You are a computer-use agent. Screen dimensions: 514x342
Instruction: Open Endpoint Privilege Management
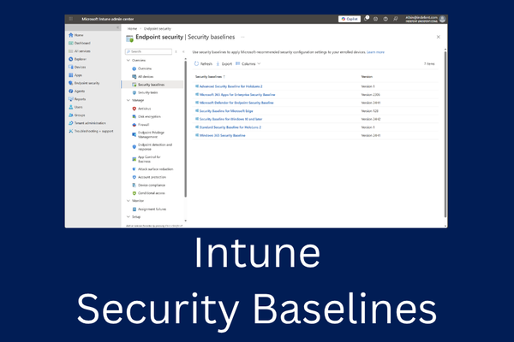[x=148, y=134]
